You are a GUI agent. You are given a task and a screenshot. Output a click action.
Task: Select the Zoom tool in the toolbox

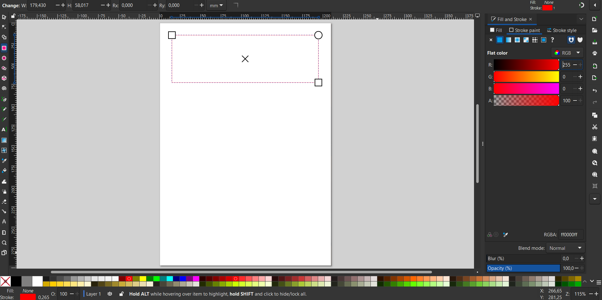tap(4, 243)
